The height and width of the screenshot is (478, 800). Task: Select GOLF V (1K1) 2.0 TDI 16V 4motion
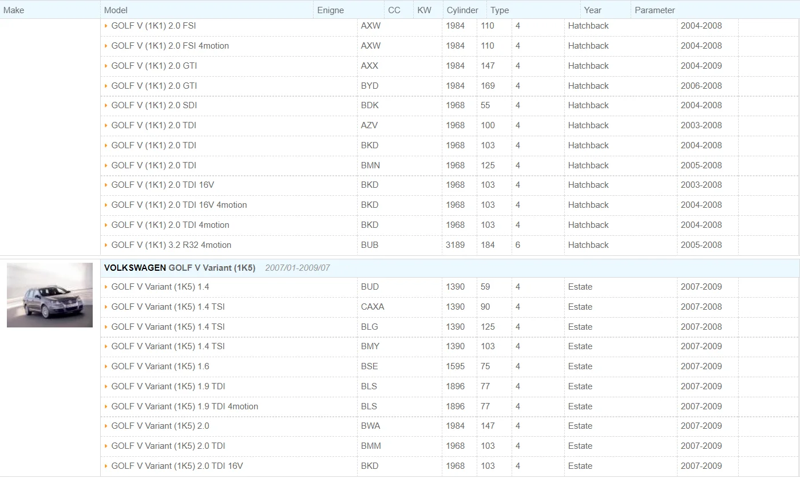click(x=179, y=205)
